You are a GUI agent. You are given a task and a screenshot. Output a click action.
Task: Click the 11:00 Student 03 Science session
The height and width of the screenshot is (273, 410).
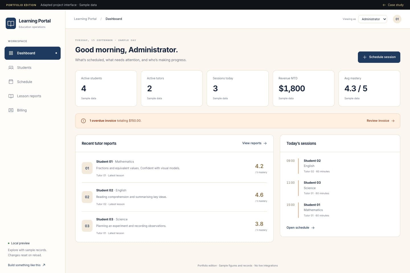point(340,188)
